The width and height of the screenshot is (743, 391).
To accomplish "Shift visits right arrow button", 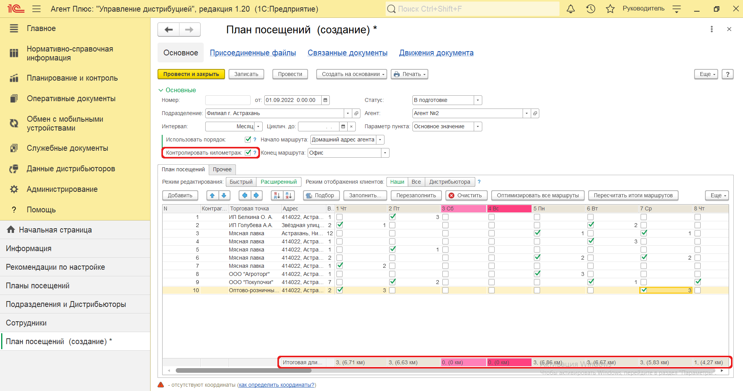I will [x=256, y=195].
